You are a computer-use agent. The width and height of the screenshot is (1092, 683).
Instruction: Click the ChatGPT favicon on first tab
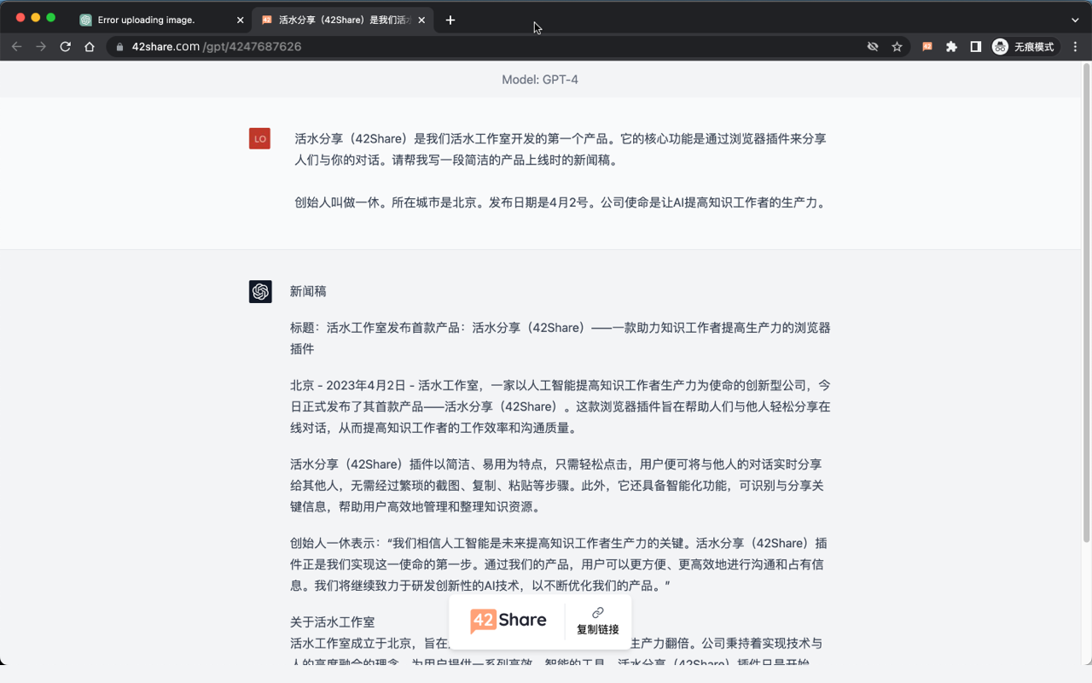tap(86, 20)
